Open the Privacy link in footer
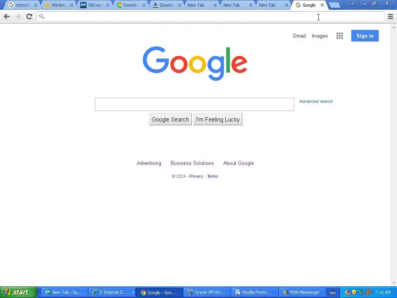Image resolution: width=397 pixels, height=298 pixels. click(196, 177)
